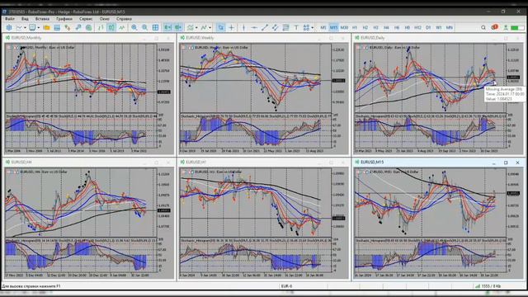
Task: Click the '1555 / 8 Kb' status entry
Action: coord(491,286)
